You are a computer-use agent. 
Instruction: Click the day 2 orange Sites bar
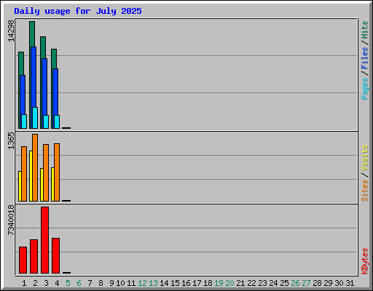pos(35,167)
